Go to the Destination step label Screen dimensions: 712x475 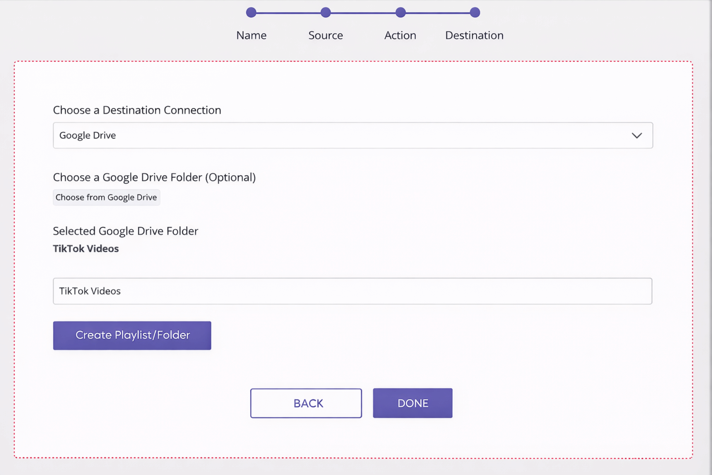pos(474,35)
